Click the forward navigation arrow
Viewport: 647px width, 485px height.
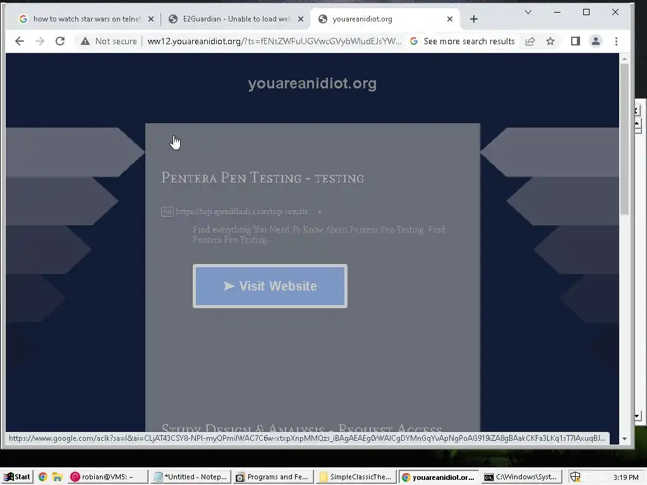[x=40, y=41]
